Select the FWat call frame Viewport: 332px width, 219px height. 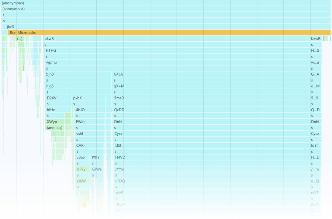pos(90,122)
